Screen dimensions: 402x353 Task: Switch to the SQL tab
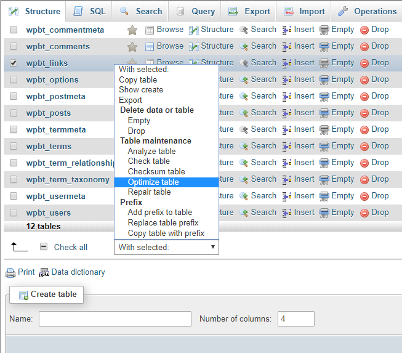click(89, 11)
